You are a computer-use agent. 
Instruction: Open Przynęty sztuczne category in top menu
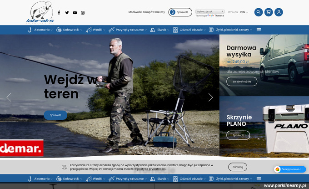point(130,30)
